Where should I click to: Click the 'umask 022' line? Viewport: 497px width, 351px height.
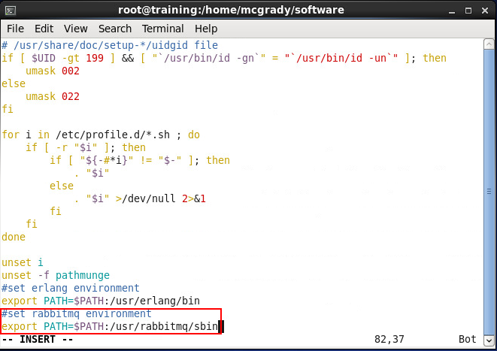click(53, 96)
